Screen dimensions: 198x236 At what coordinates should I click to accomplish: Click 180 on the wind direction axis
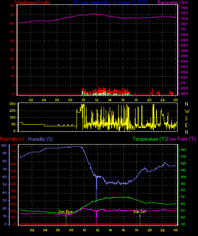click(x=12, y=117)
